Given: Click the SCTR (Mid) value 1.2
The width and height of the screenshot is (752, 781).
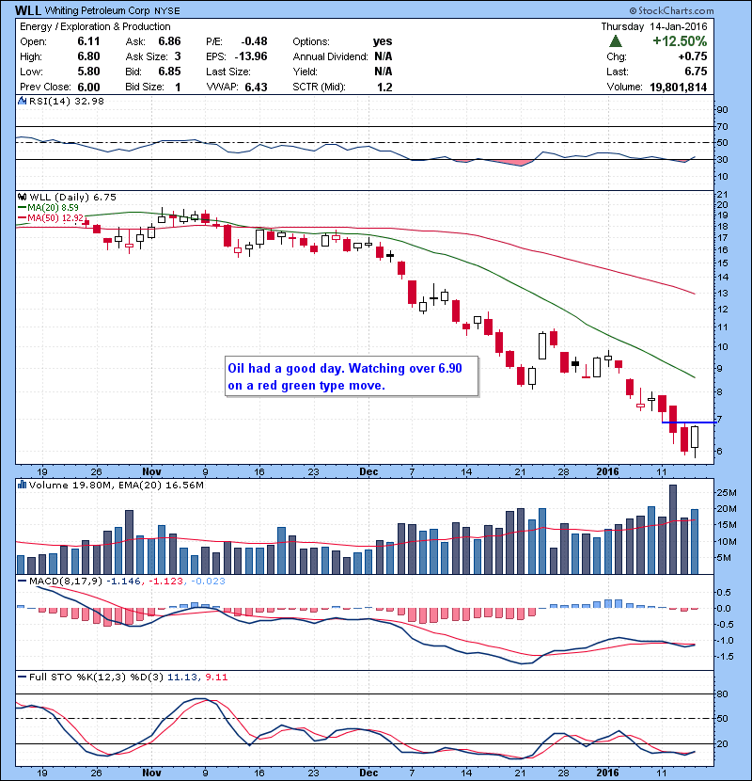Looking at the screenshot, I should [x=384, y=88].
